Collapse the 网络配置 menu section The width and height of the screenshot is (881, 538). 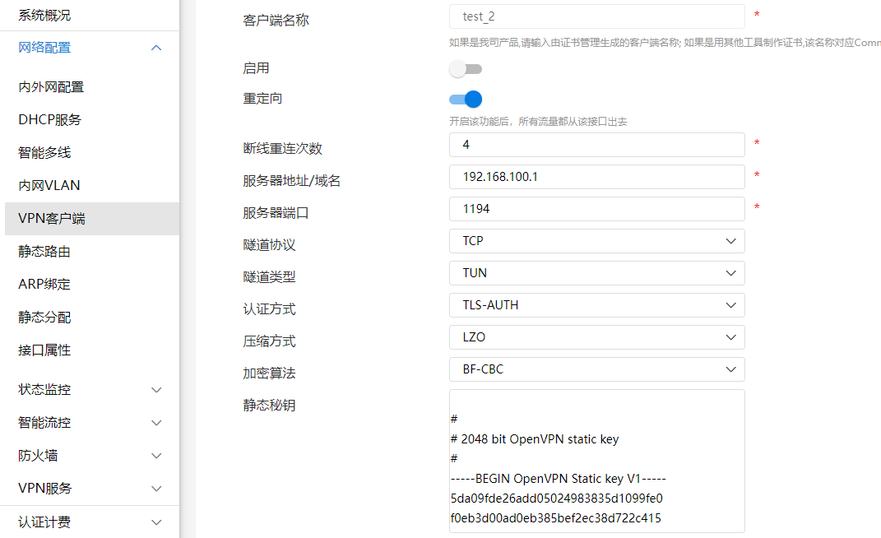tap(89, 48)
